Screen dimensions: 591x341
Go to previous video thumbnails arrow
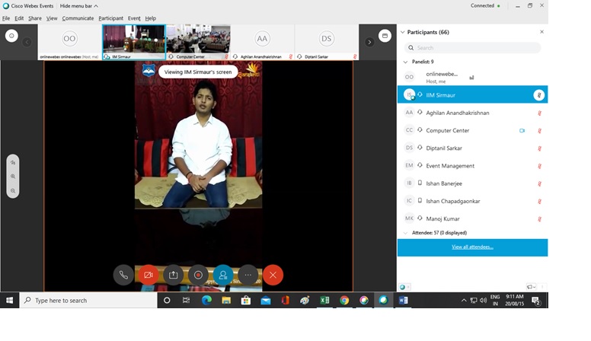(x=27, y=42)
